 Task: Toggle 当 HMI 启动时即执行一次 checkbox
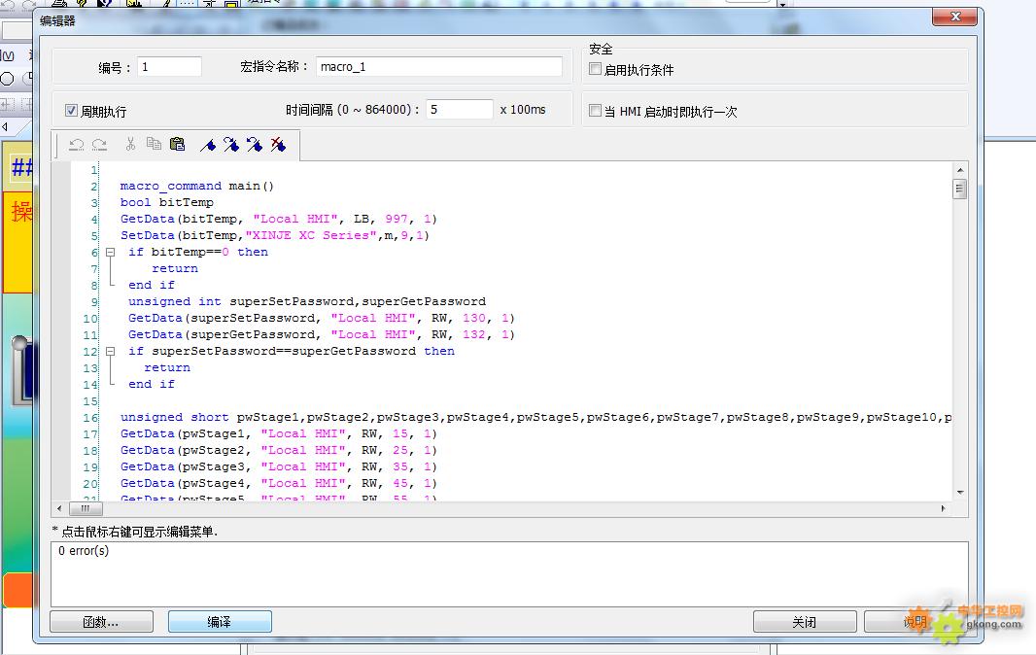[x=596, y=111]
